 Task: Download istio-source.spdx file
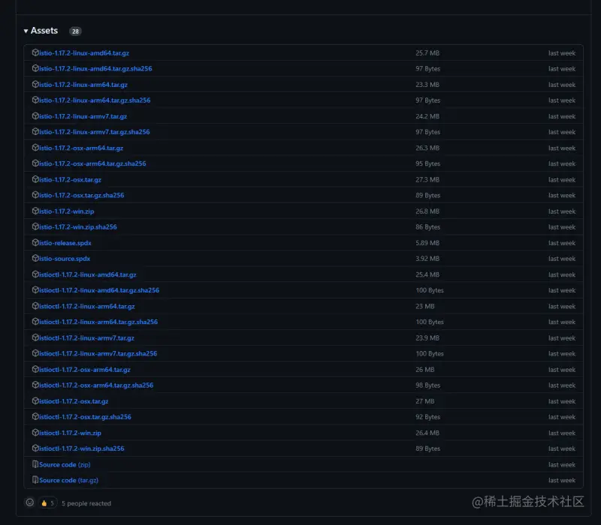(65, 259)
